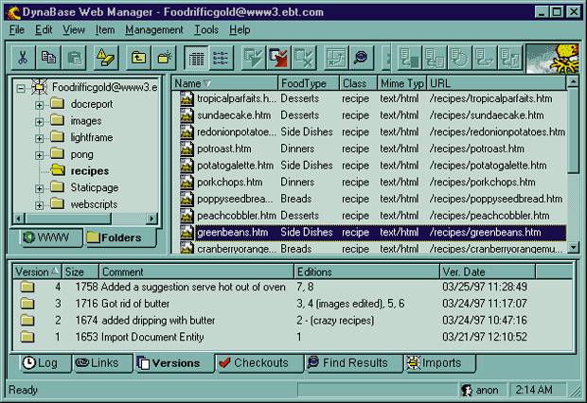Click folder tree scrollbar left arrow
The width and height of the screenshot is (587, 403).
click(x=19, y=219)
